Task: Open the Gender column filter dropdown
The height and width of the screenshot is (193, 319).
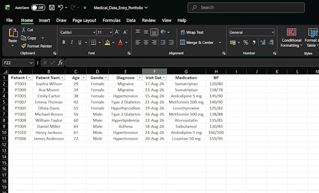Action: (x=106, y=78)
